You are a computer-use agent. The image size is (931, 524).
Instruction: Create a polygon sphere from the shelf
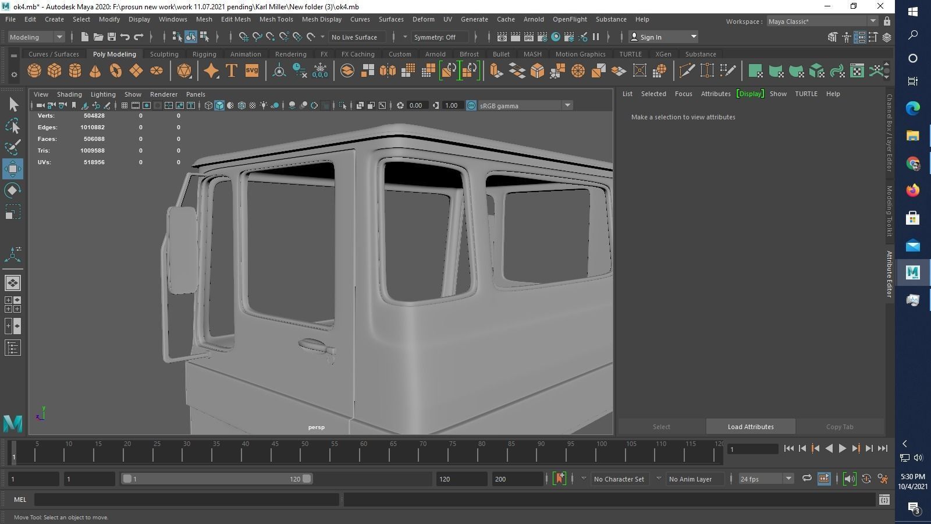34,71
